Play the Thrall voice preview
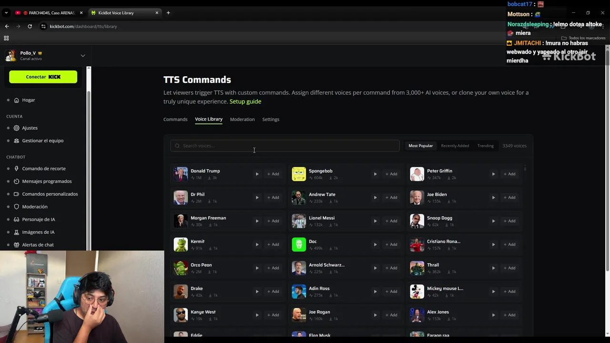 (493, 268)
